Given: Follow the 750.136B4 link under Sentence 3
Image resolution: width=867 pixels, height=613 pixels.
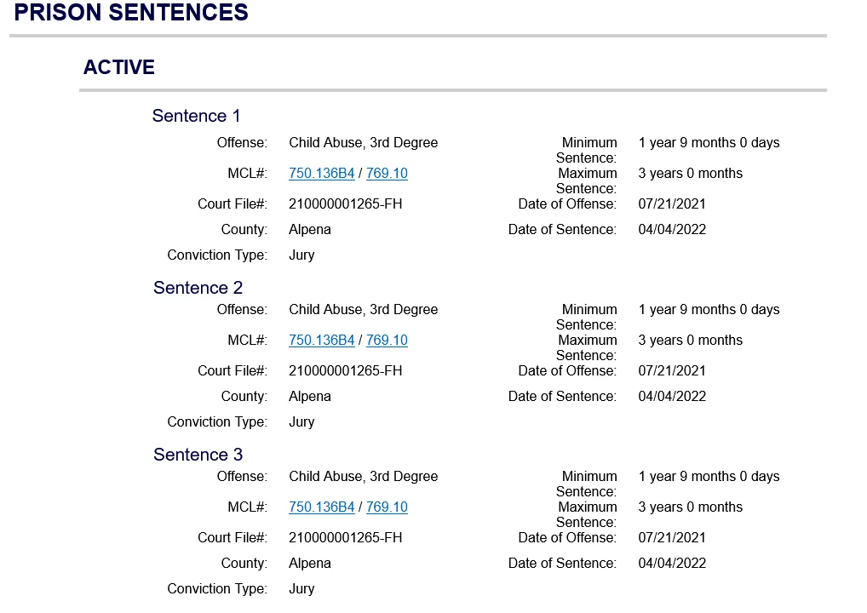Looking at the screenshot, I should (321, 507).
